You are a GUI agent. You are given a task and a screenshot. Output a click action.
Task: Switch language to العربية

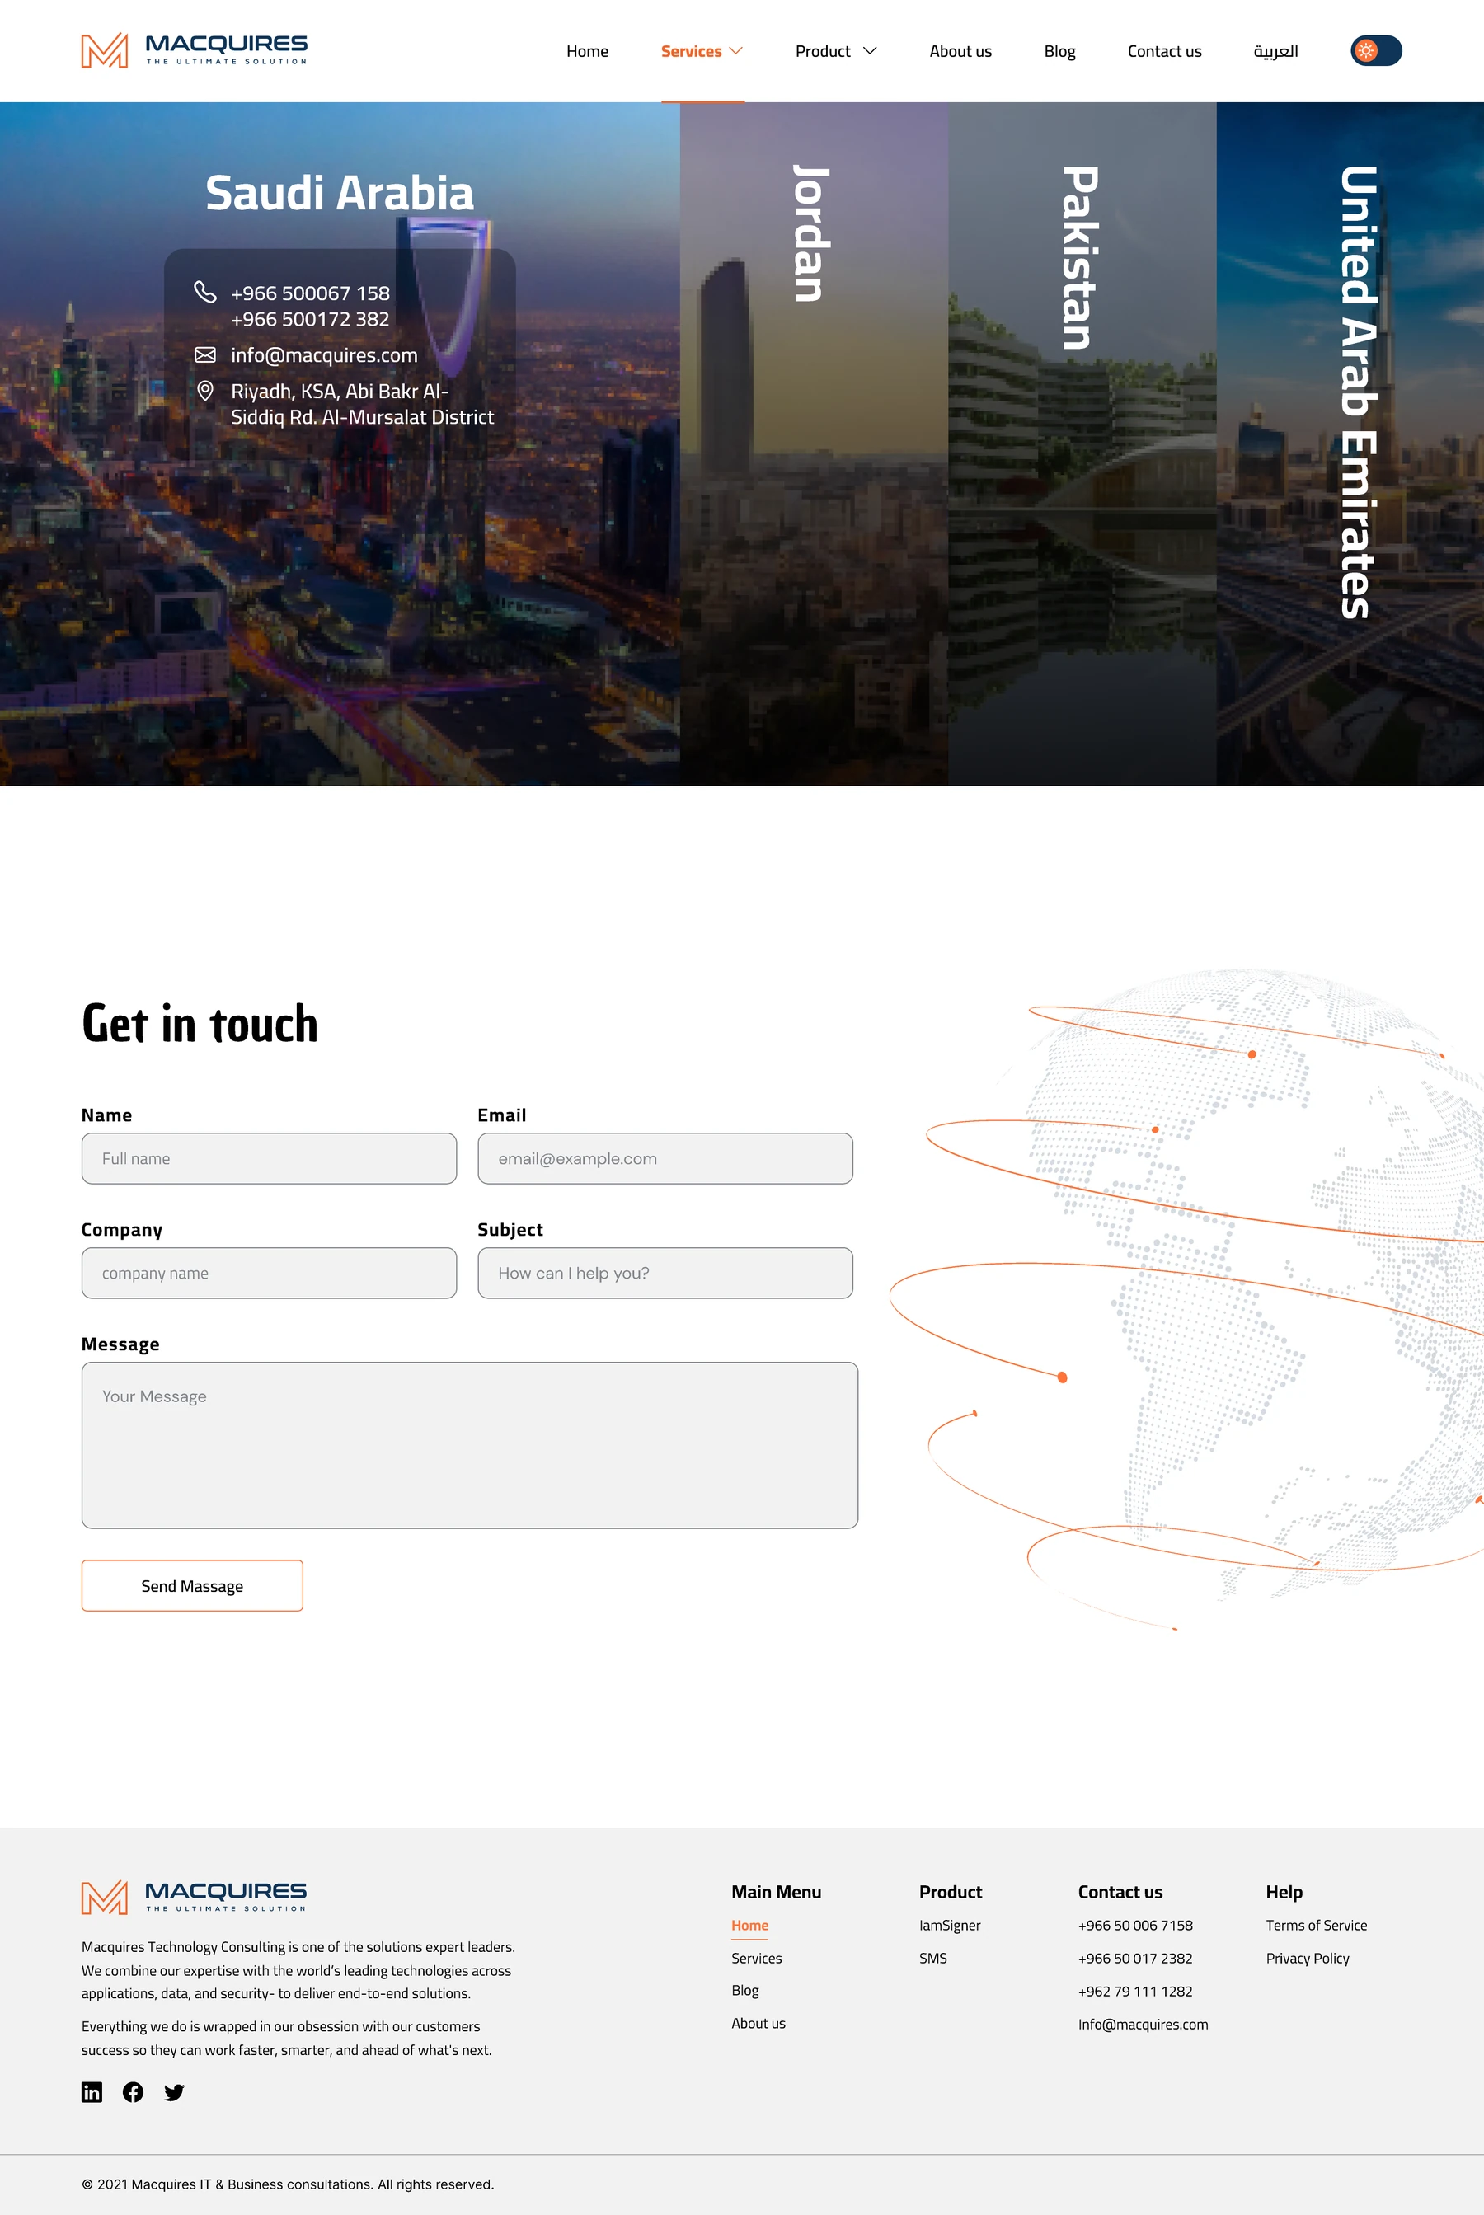pyautogui.click(x=1275, y=51)
